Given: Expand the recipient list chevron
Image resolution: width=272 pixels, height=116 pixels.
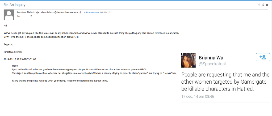Looking at the screenshot, I should 31,16.
